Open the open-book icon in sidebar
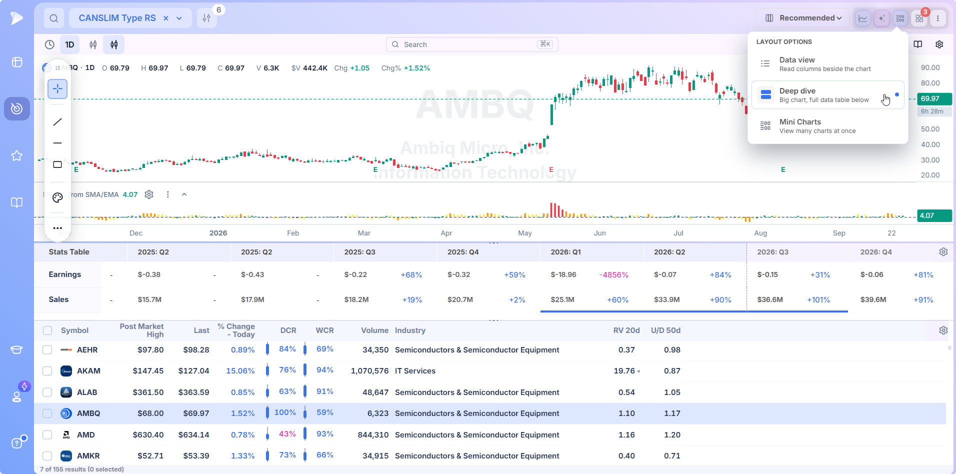 tap(17, 202)
